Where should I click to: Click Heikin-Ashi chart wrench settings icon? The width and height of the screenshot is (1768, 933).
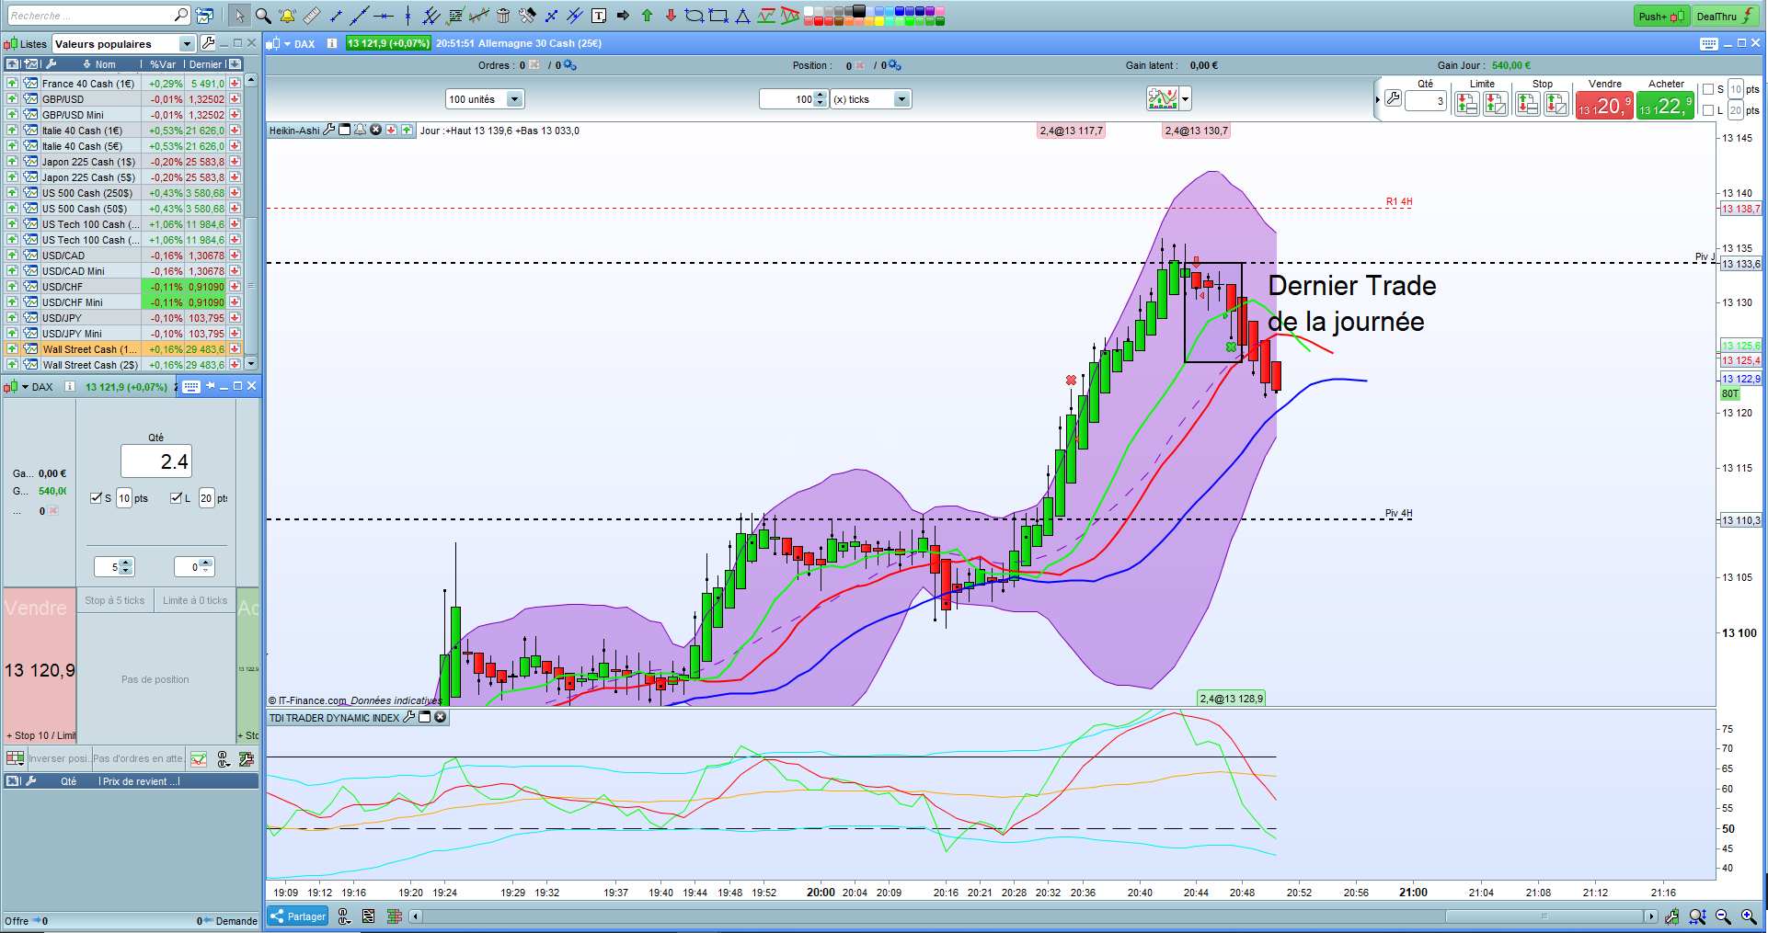click(x=328, y=130)
